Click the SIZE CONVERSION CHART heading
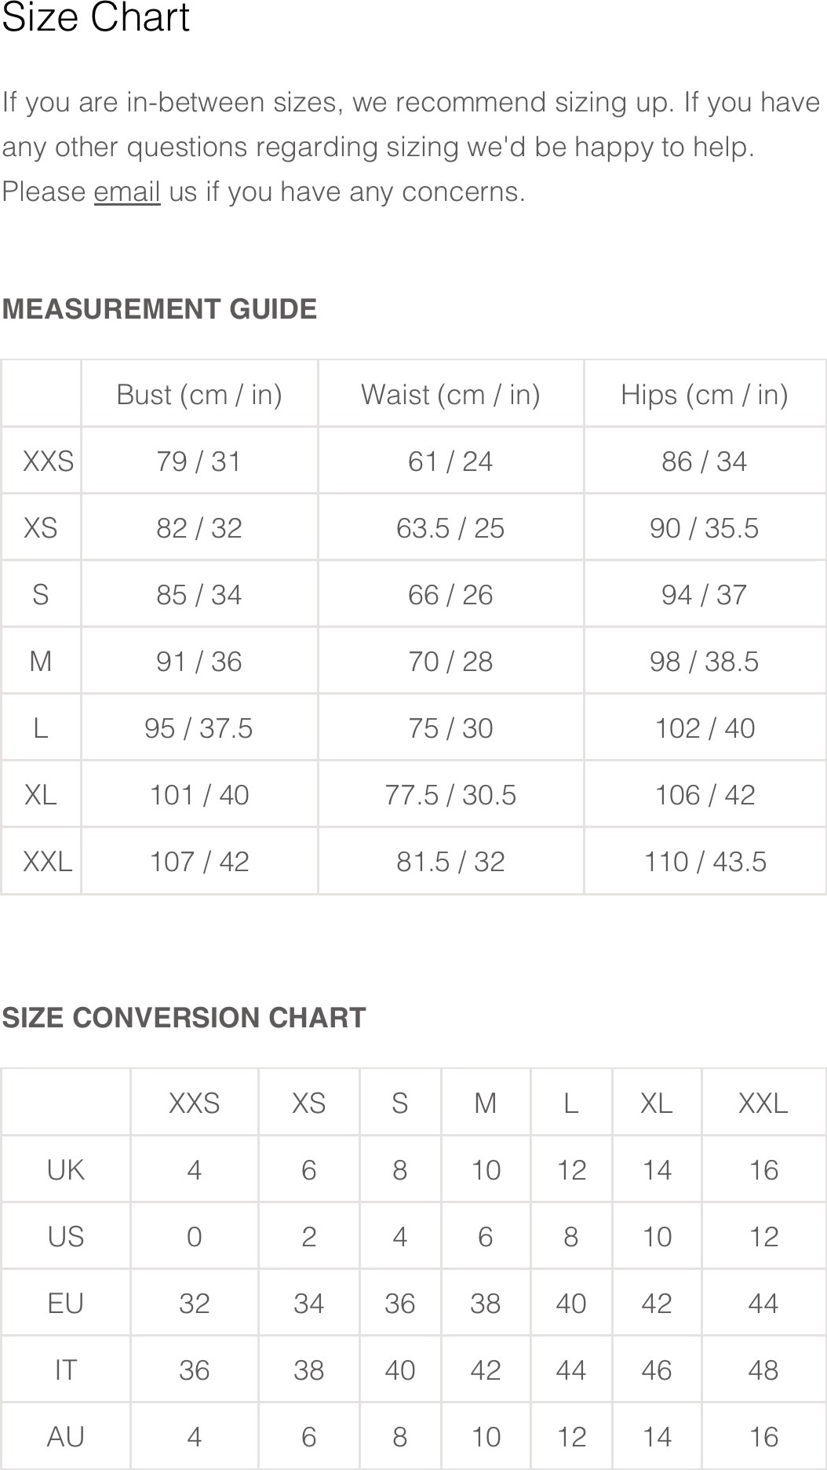 coord(184,1018)
